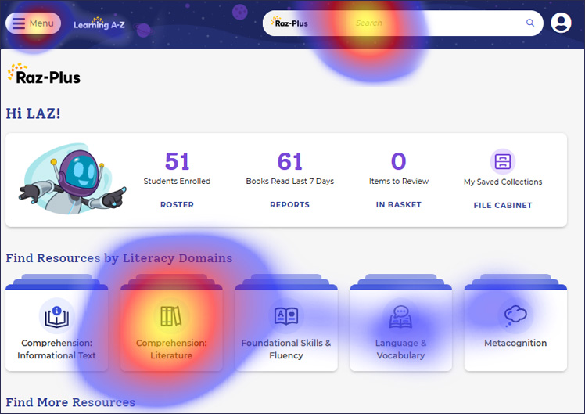Select the Metacognition folder card
Image resolution: width=585 pixels, height=414 pixels.
[x=515, y=329]
